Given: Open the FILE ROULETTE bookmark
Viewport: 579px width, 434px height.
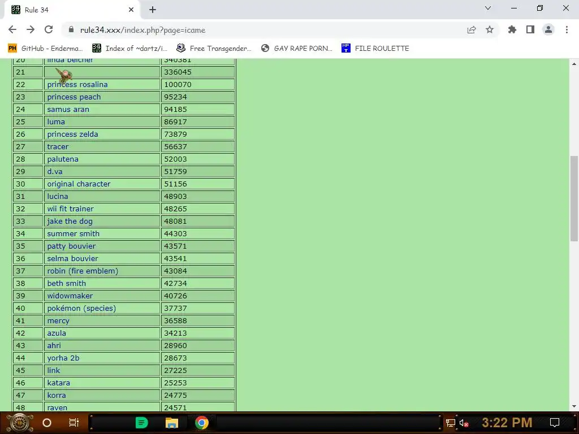Looking at the screenshot, I should click(375, 49).
